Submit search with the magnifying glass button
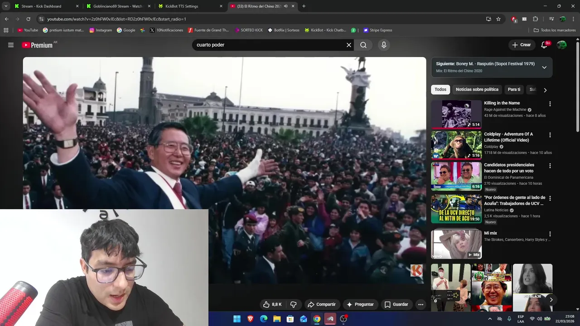 (x=363, y=45)
